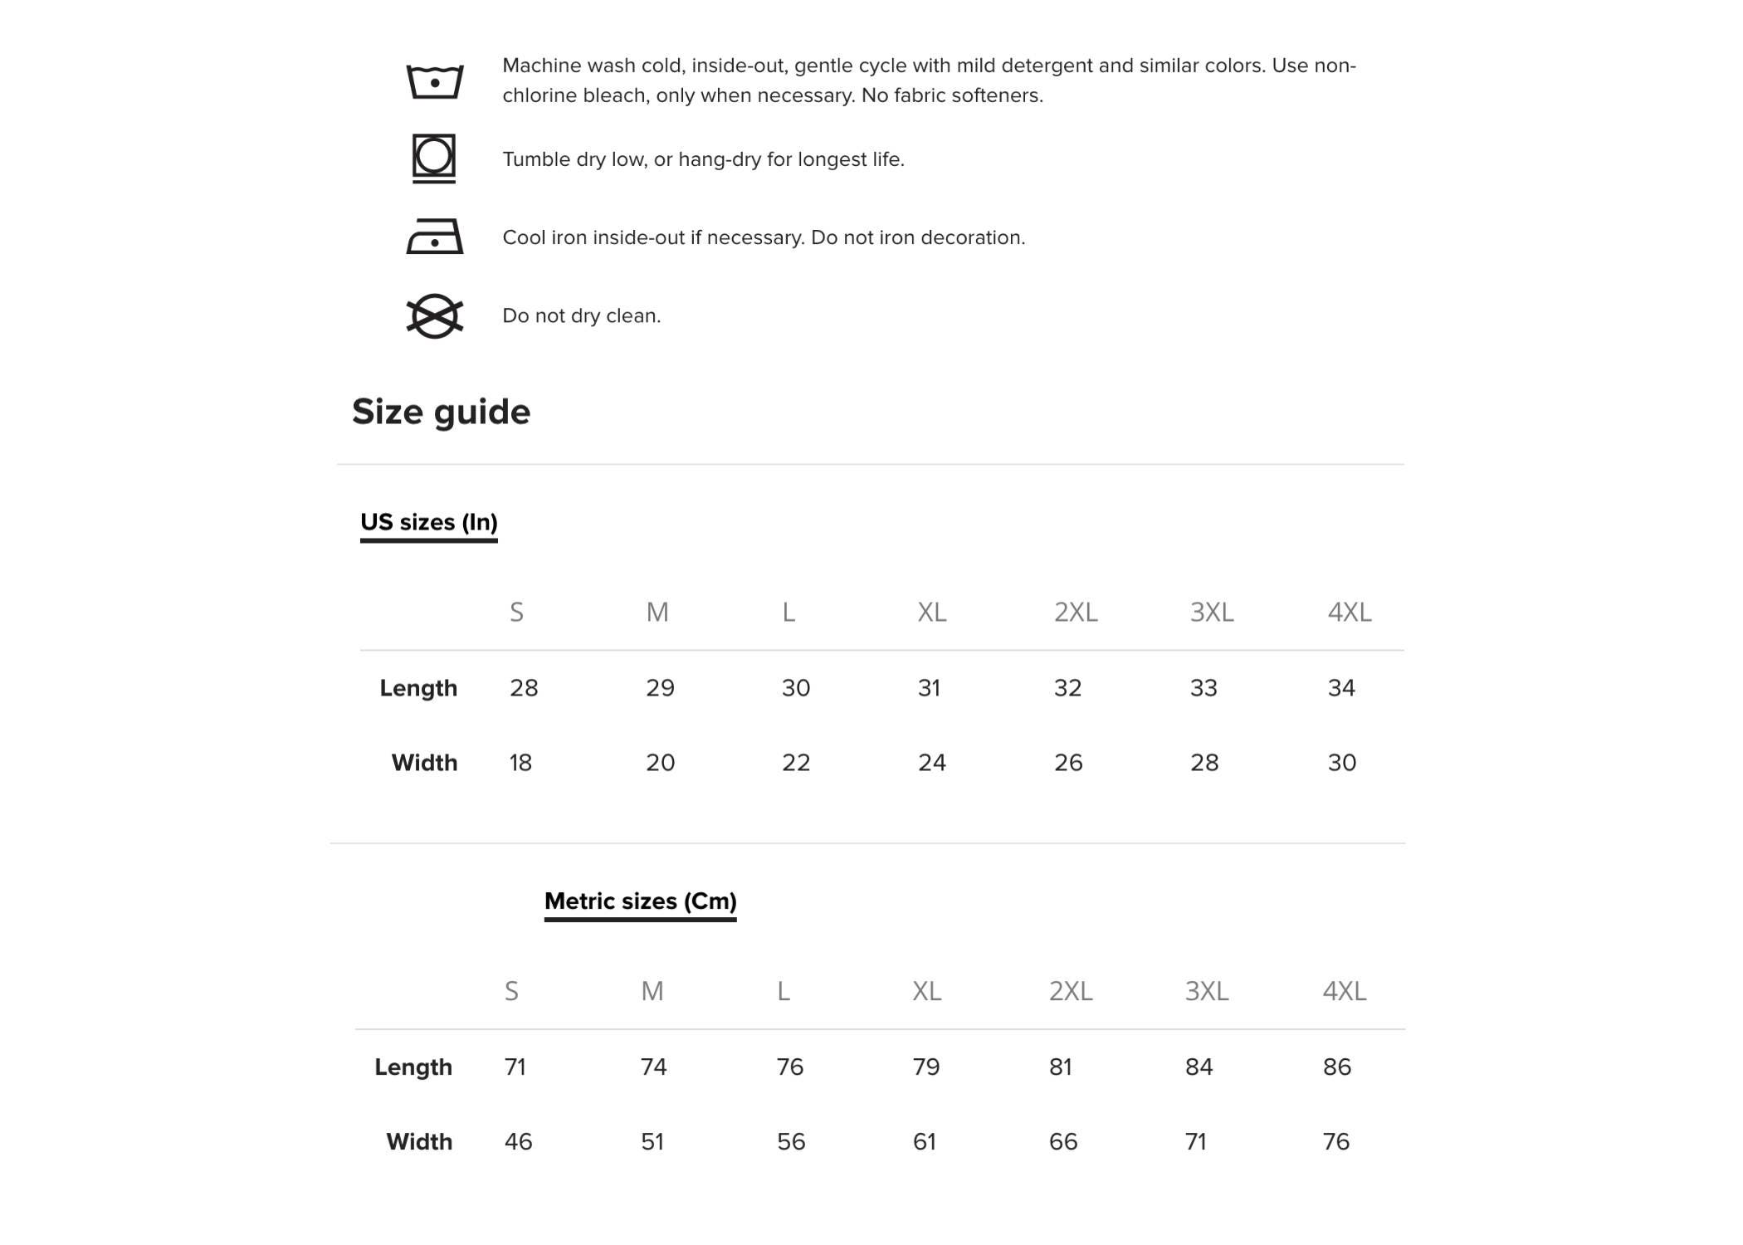The image size is (1743, 1245).
Task: Click the machine wash cold icon
Action: tap(435, 81)
